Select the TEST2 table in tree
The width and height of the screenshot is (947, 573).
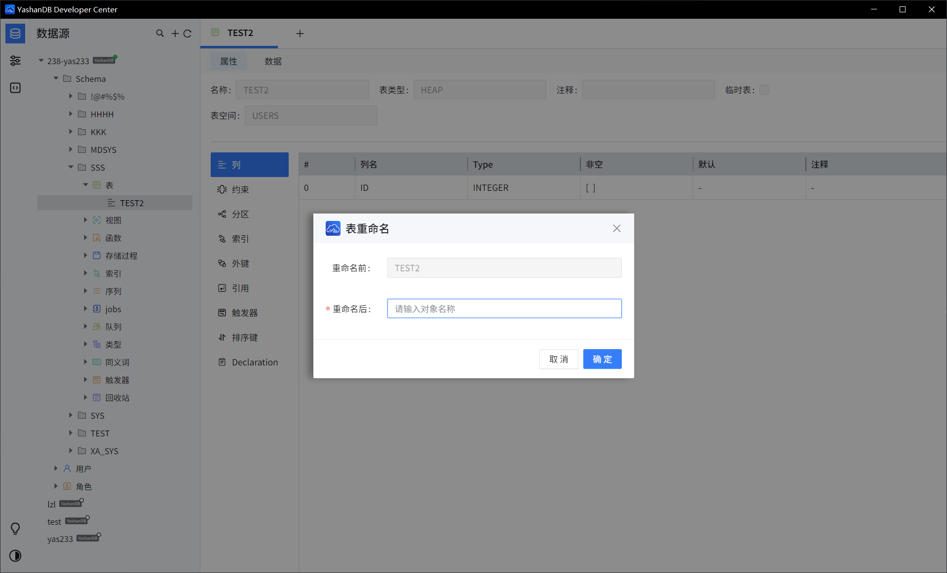point(115,203)
